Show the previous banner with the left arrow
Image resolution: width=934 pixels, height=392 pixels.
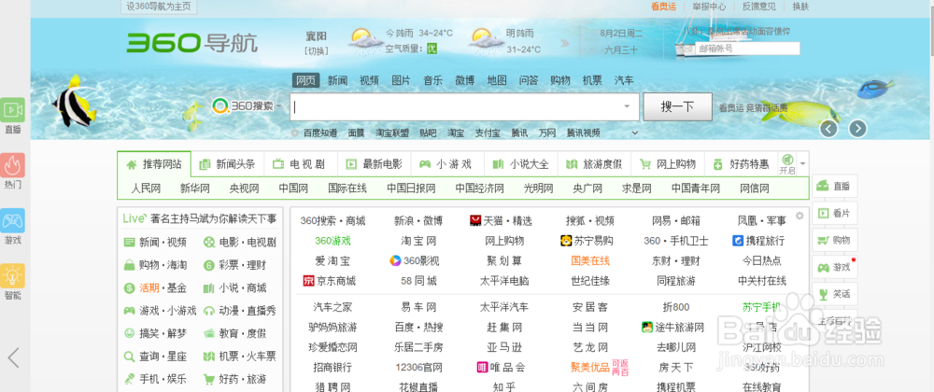(828, 129)
